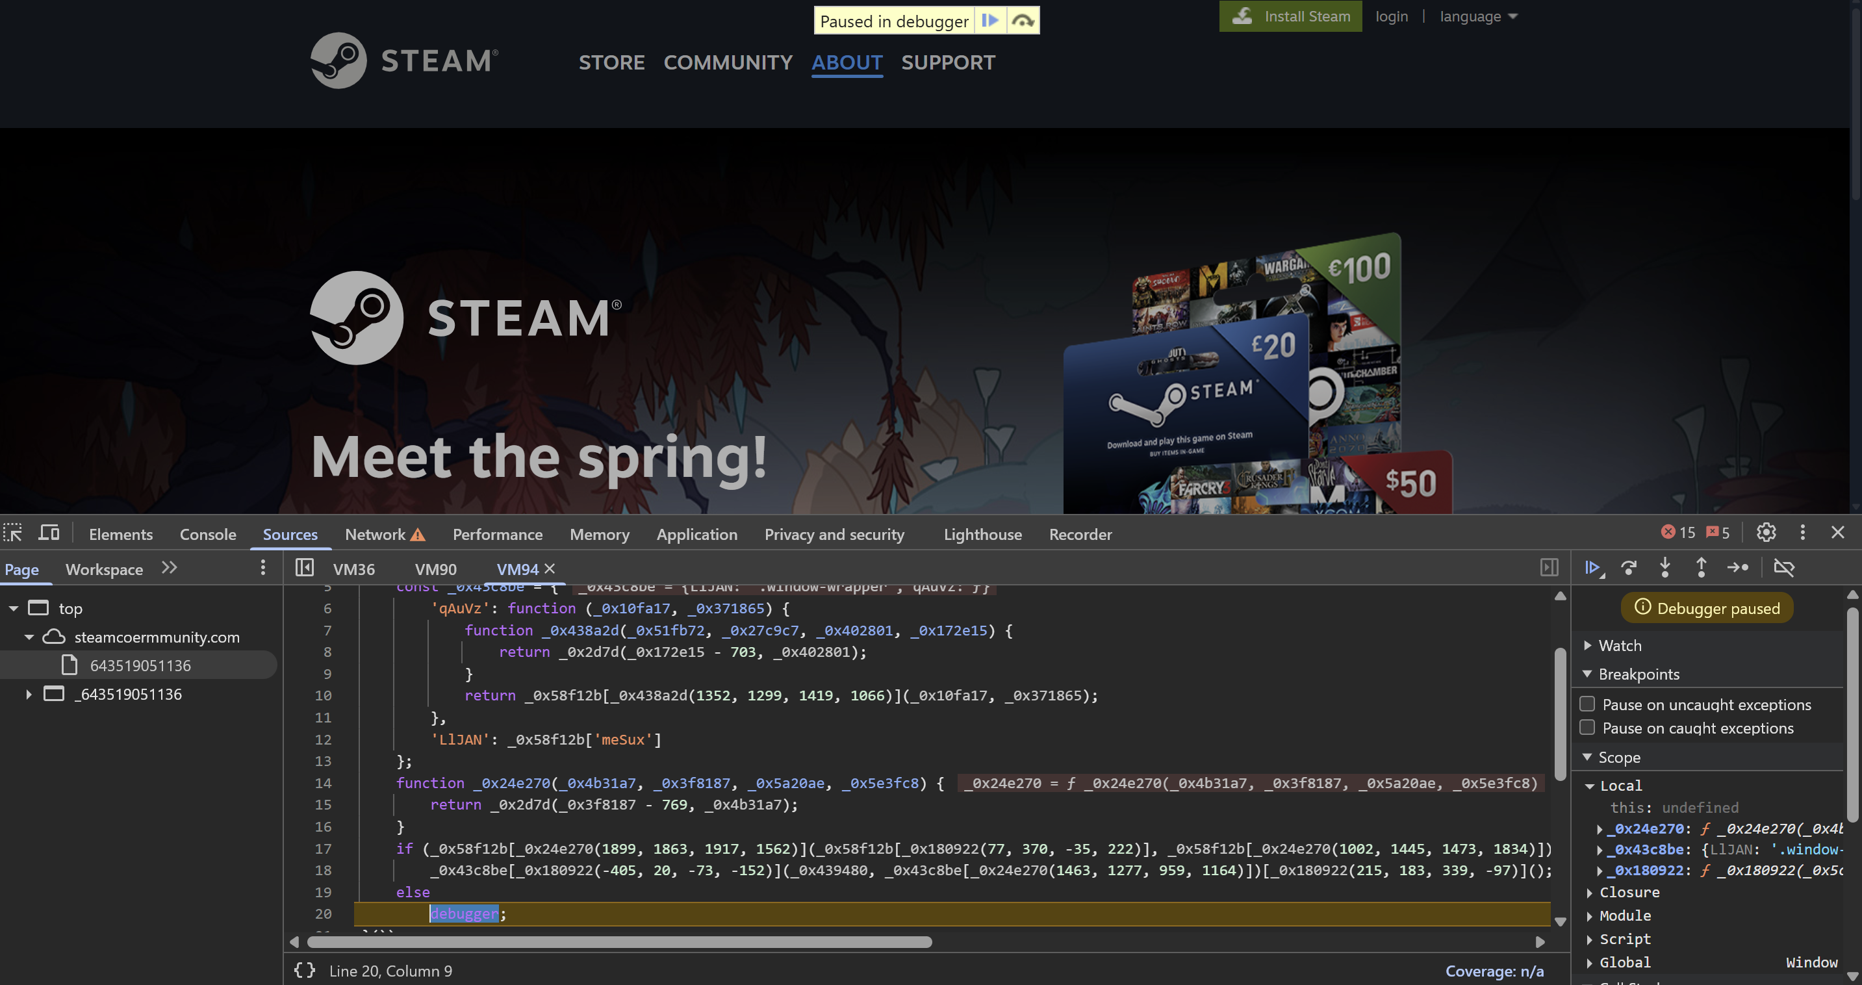Viewport: 1862px width, 985px height.
Task: Switch to the VM36 file tab
Action: click(x=353, y=569)
